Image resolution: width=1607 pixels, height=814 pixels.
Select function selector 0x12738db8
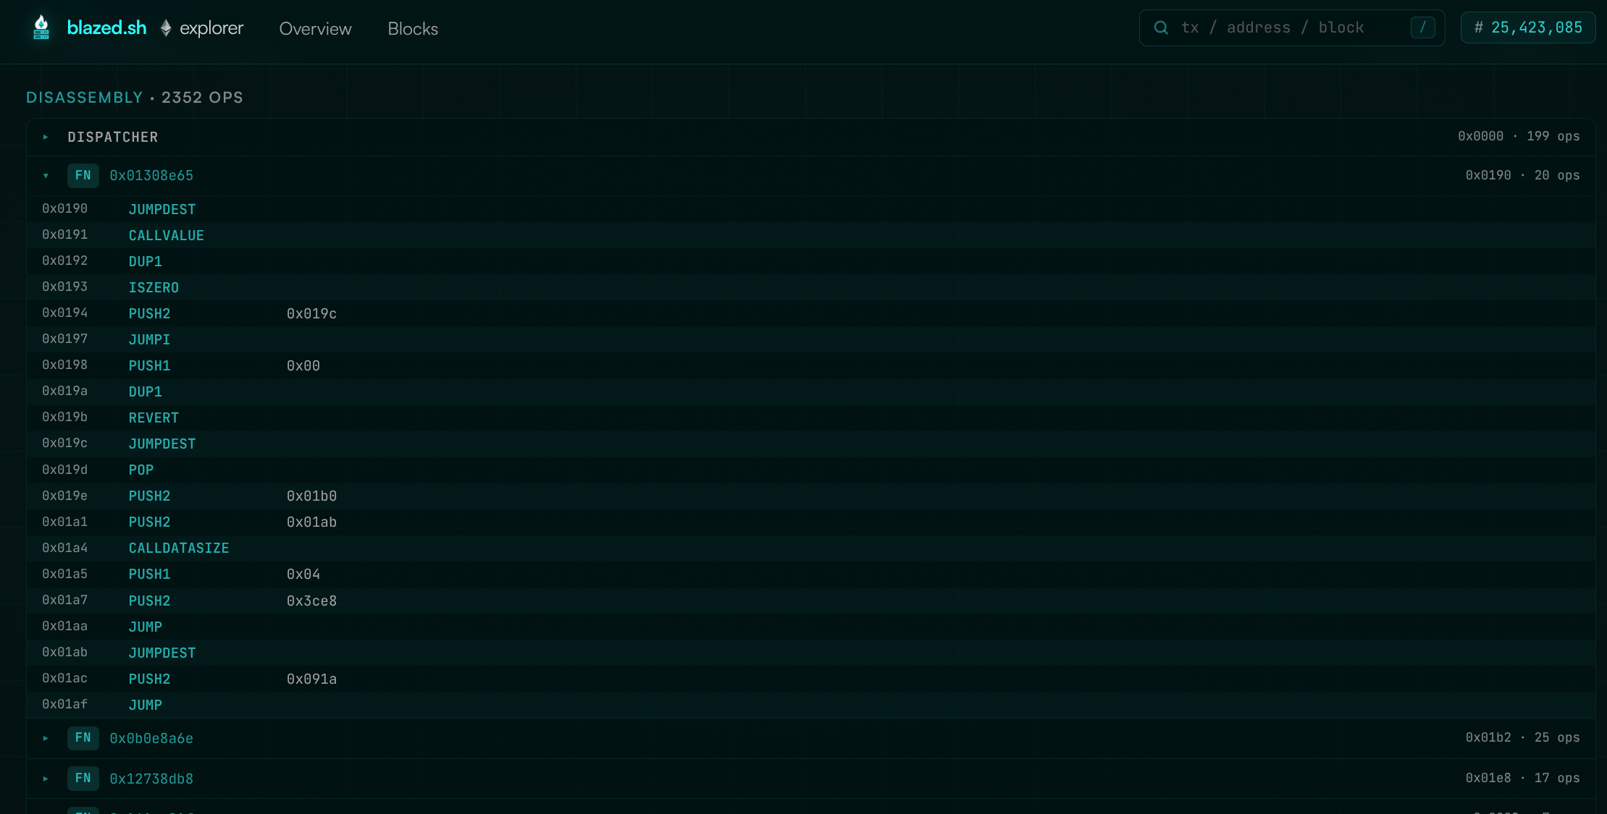151,779
